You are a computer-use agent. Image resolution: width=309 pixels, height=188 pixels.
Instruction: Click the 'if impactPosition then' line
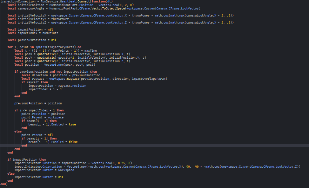tap(27, 160)
